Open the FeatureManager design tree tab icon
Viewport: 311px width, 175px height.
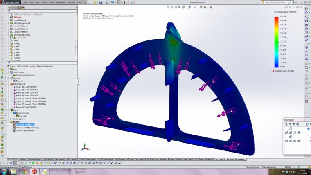click(10, 9)
